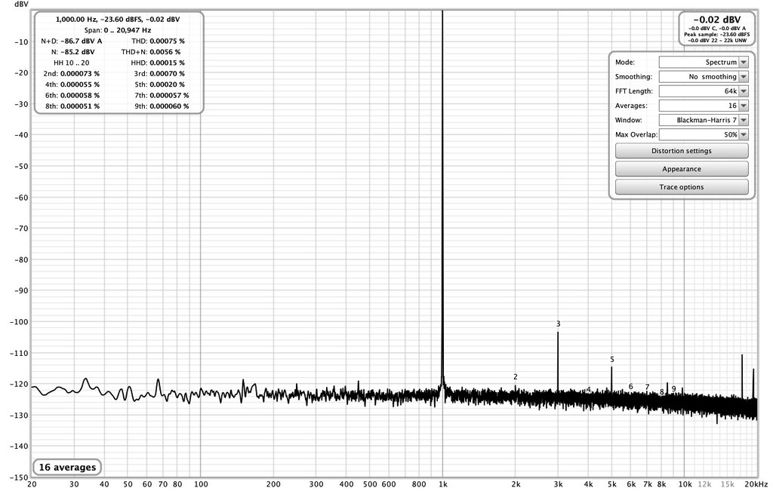773x491 pixels.
Task: Click the 5th: 0.00020 % harmonic value
Action: [x=159, y=84]
